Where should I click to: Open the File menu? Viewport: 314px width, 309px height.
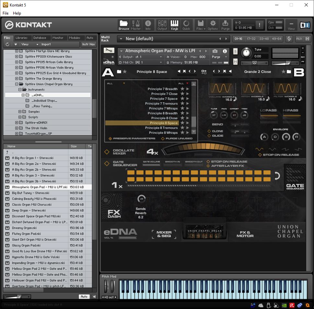click(x=6, y=13)
